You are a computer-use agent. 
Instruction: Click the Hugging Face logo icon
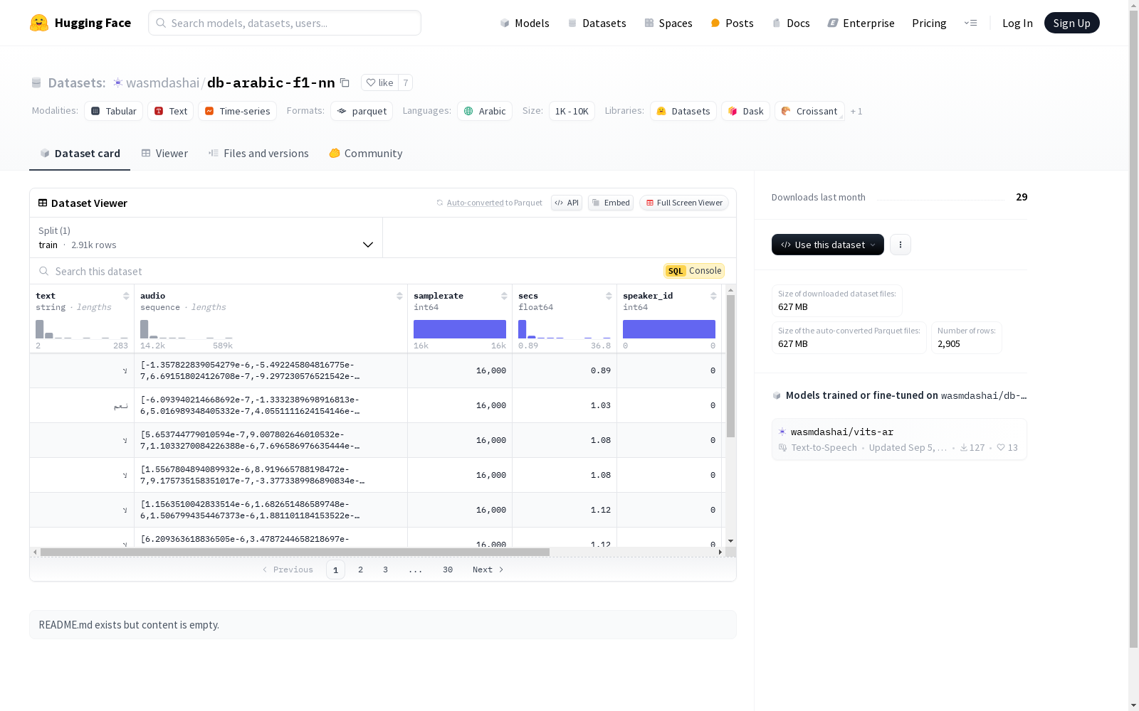pyautogui.click(x=39, y=23)
